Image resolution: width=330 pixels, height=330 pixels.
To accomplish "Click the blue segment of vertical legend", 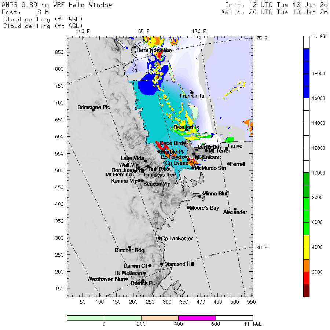I will [x=306, y=73].
